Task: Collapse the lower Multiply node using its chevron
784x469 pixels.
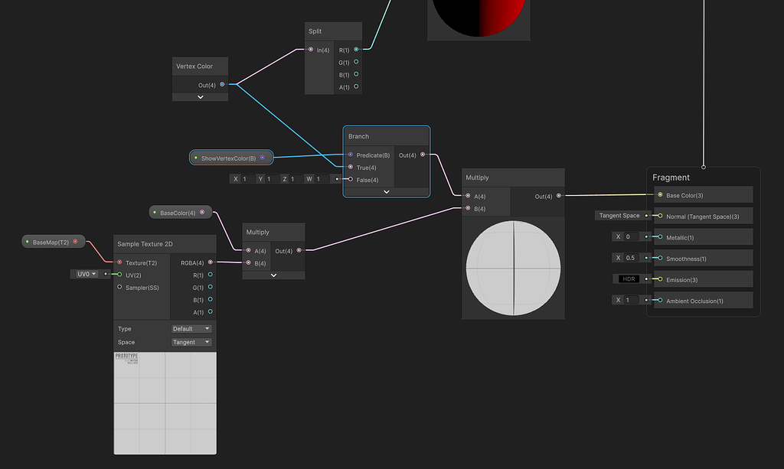Action: [273, 275]
